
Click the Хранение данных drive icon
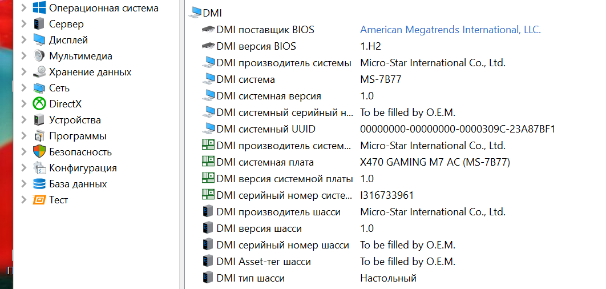click(39, 72)
